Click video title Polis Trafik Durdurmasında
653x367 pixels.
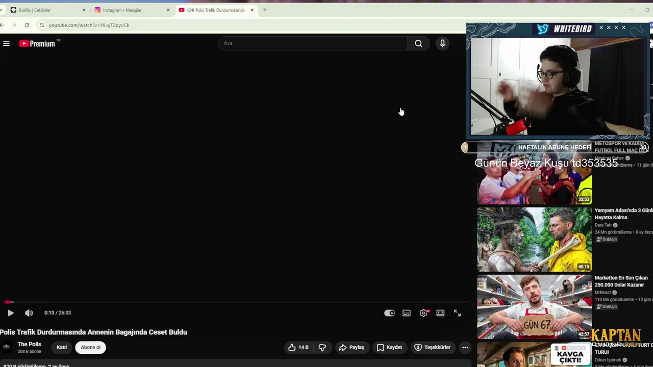[x=93, y=332]
